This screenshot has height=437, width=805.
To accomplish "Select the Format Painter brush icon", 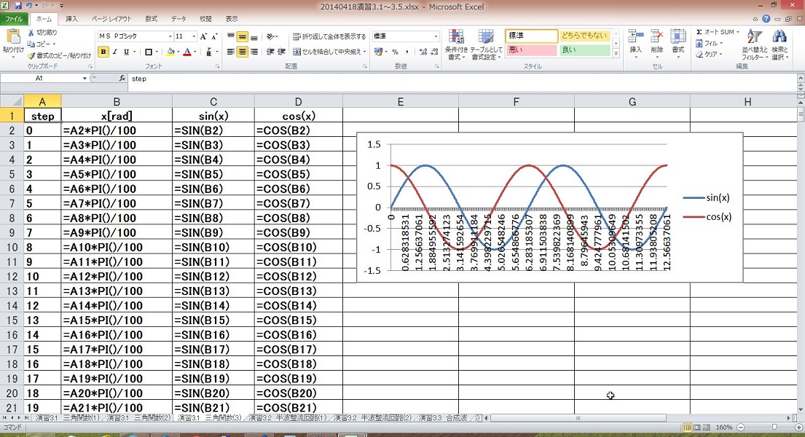I will point(31,55).
